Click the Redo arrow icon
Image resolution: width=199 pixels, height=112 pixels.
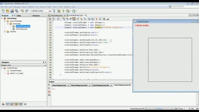[x=27, y=11]
